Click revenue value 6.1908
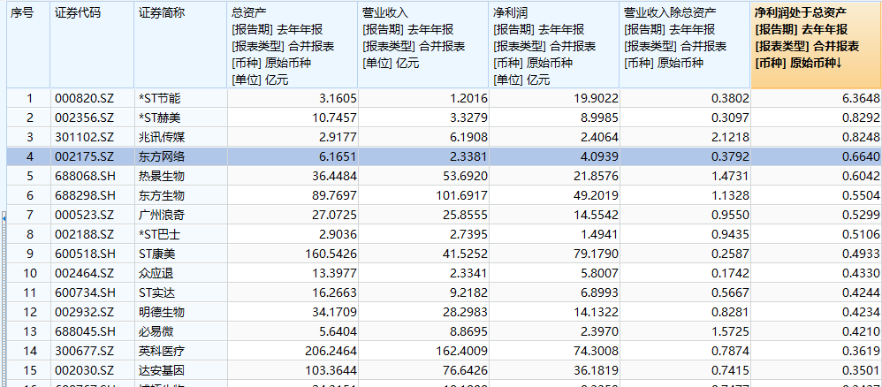882x387 pixels. [468, 137]
